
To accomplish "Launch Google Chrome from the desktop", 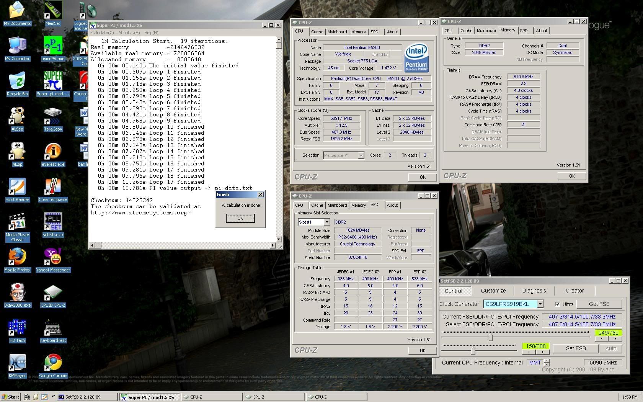I will [x=53, y=366].
